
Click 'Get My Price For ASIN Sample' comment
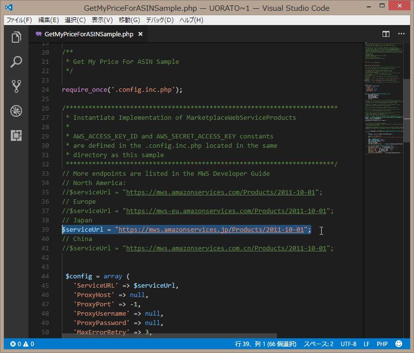126,62
